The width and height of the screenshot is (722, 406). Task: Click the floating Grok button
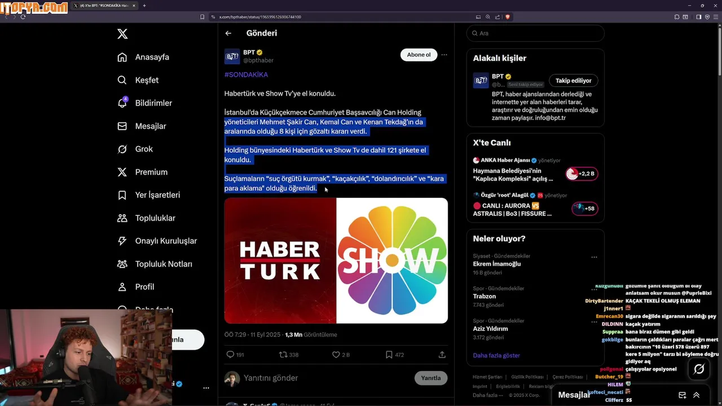pos(699,369)
